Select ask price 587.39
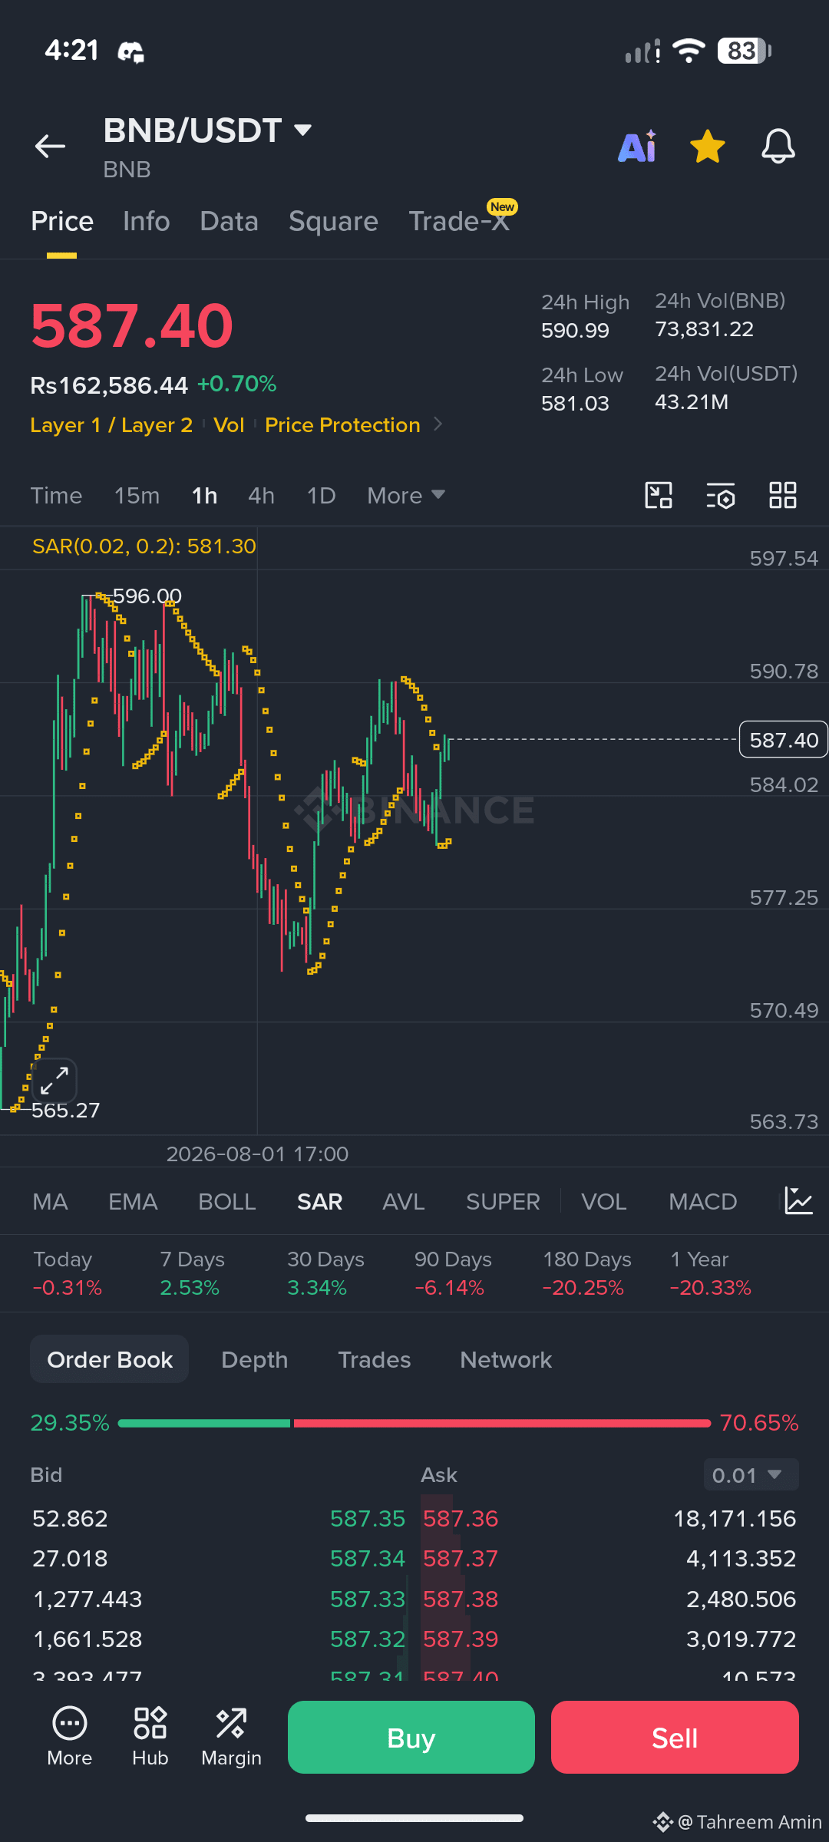The height and width of the screenshot is (1842, 829). point(461,1639)
